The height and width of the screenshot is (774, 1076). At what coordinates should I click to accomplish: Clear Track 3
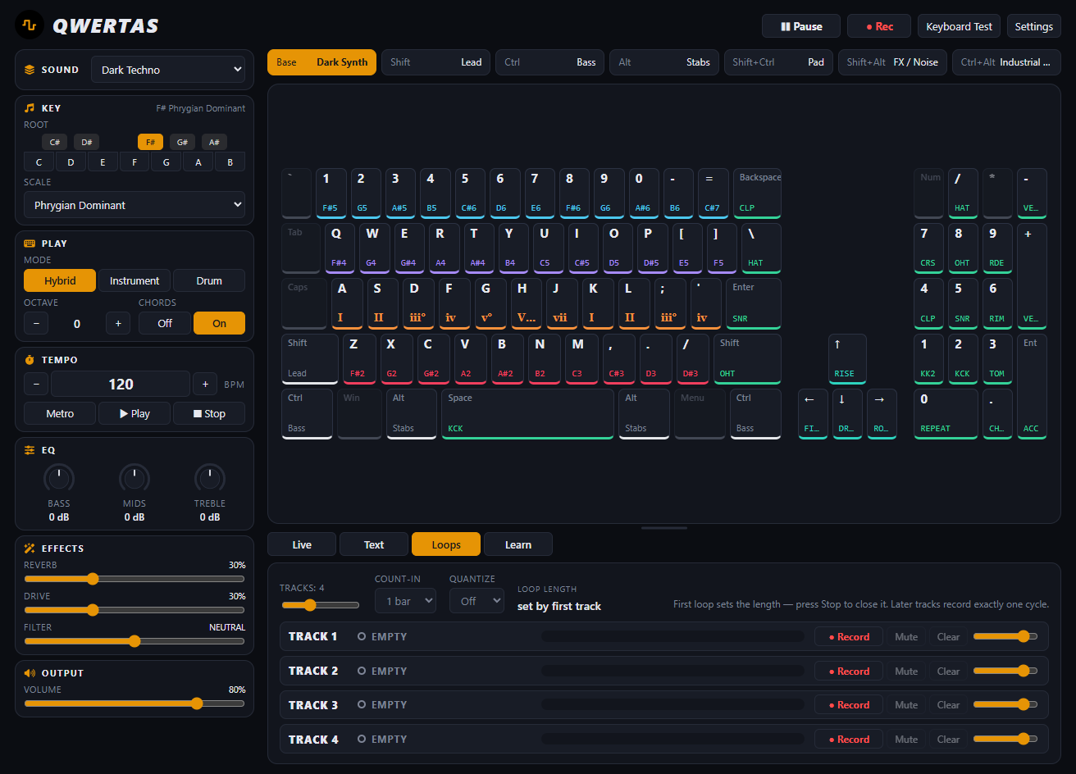tap(948, 705)
